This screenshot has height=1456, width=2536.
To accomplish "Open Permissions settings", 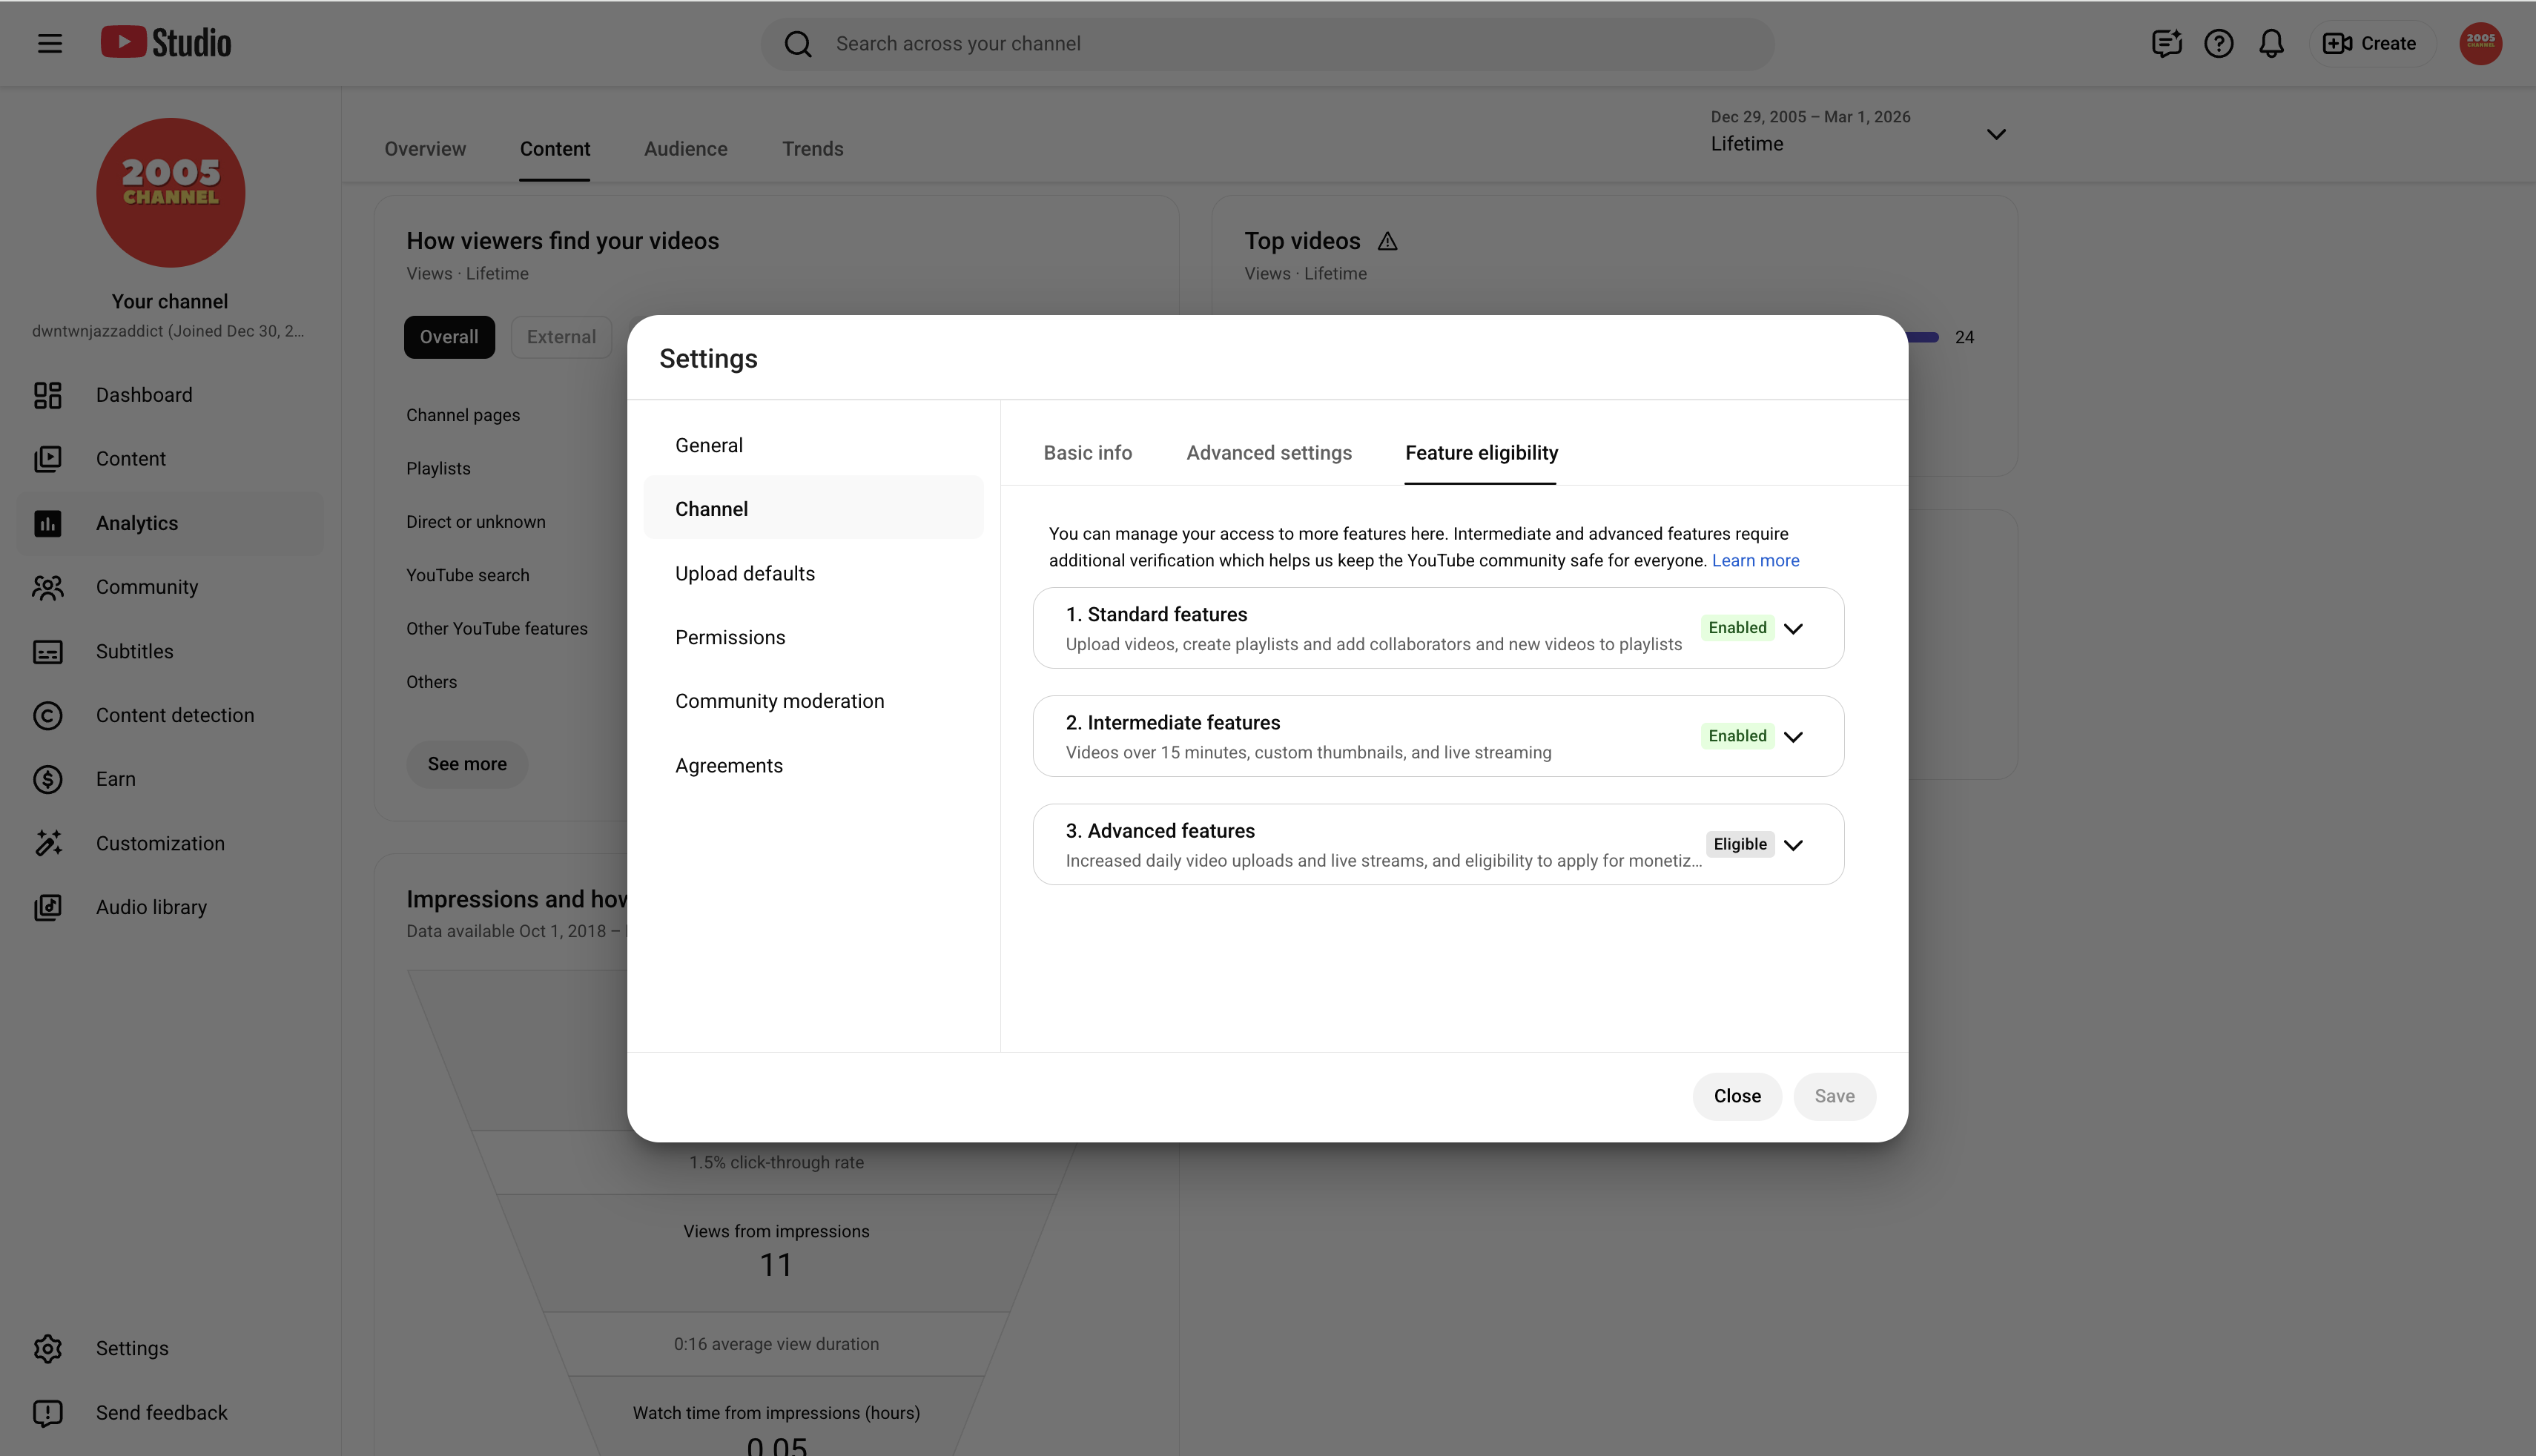I will (813, 637).
